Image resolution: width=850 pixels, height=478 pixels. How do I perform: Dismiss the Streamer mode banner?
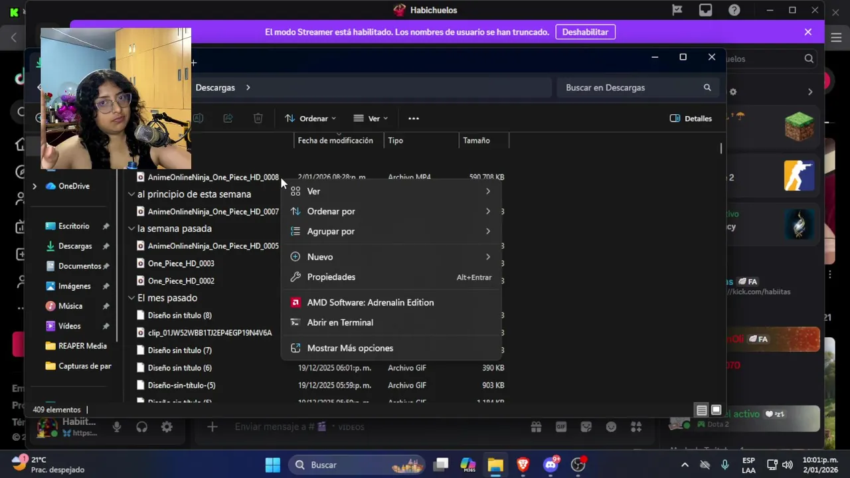click(x=808, y=32)
